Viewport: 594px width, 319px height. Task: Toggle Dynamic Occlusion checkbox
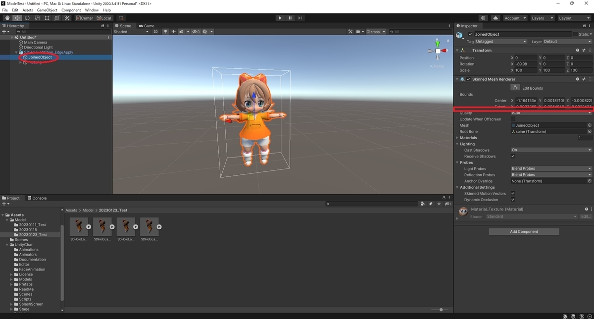pos(513,200)
